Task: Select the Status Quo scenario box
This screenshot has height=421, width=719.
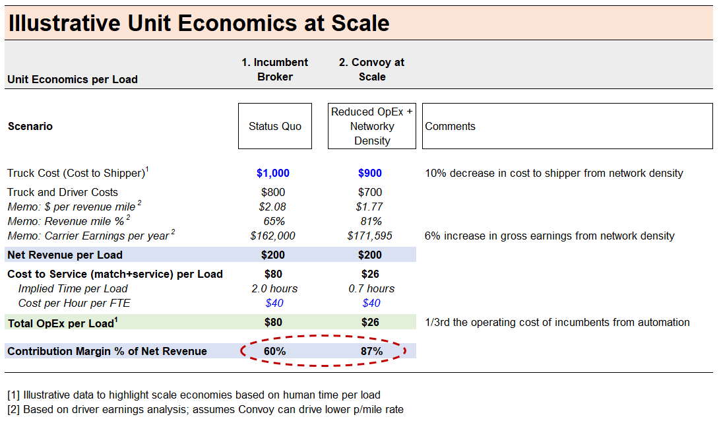Action: (x=274, y=126)
